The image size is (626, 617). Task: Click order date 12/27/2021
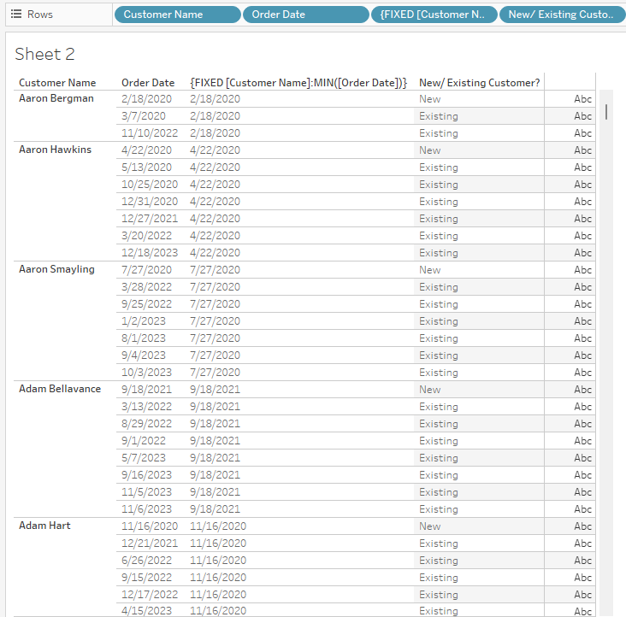tap(150, 219)
